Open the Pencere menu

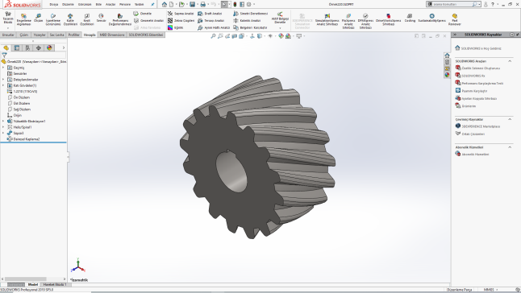(x=125, y=4)
